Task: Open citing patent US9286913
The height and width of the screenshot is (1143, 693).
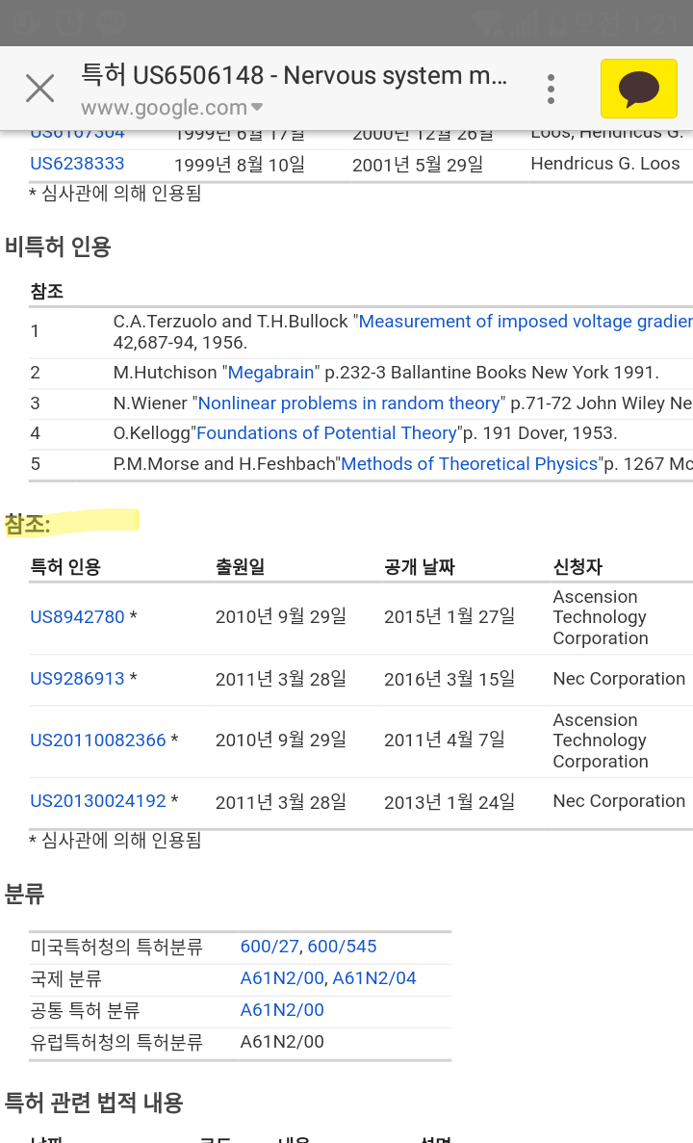Action: (77, 679)
